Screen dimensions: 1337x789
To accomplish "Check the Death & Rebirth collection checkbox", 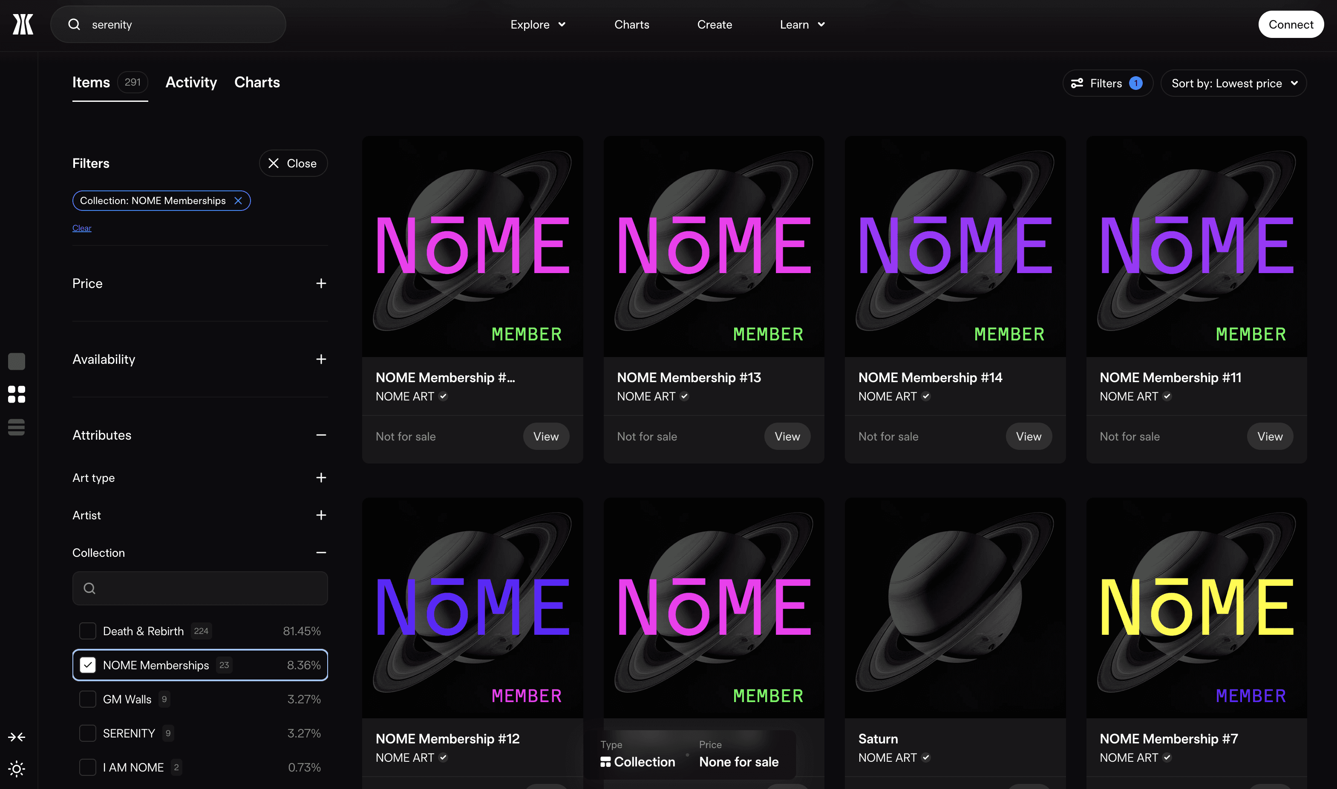I will (88, 631).
